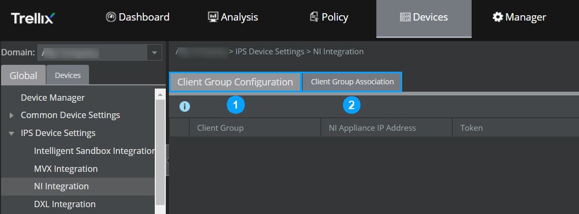
Task: Open the Analysis menu
Action: click(x=233, y=17)
